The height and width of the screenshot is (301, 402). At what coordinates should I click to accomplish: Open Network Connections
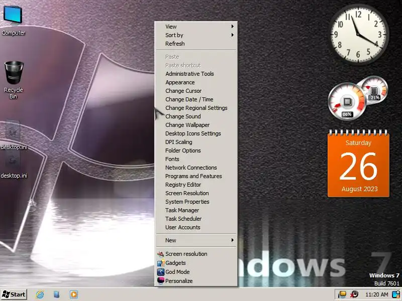196,168
